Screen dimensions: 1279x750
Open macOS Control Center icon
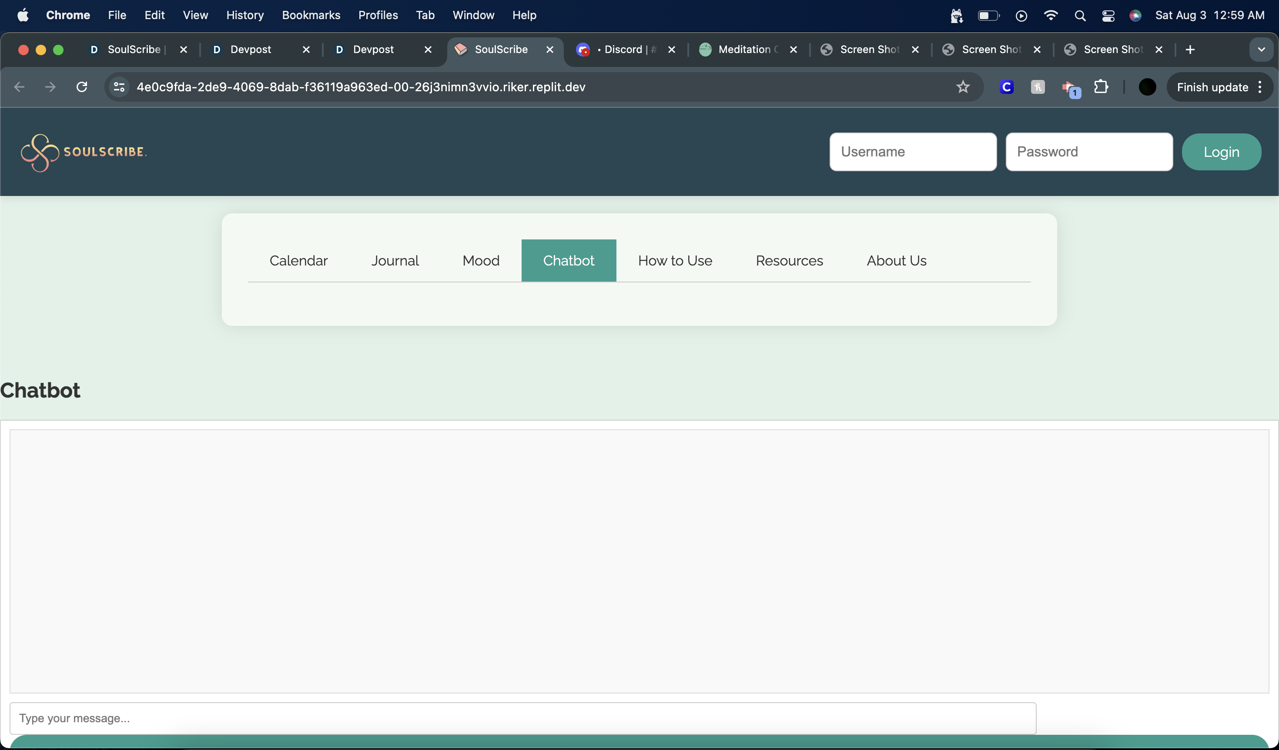tap(1108, 16)
